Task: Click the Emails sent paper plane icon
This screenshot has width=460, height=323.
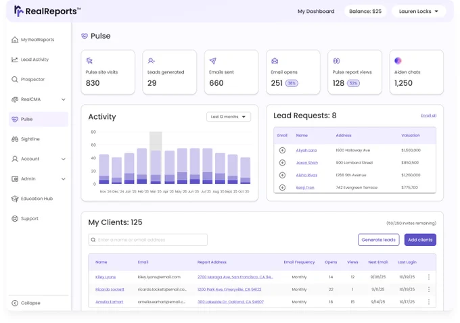Action: (213, 61)
